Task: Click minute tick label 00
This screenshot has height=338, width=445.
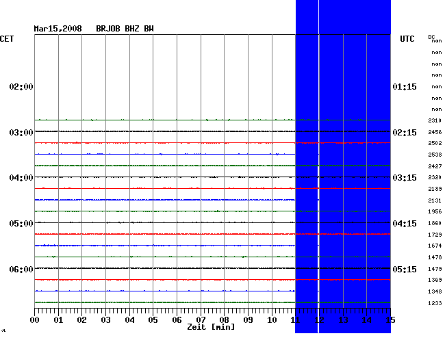Action: tap(35, 320)
